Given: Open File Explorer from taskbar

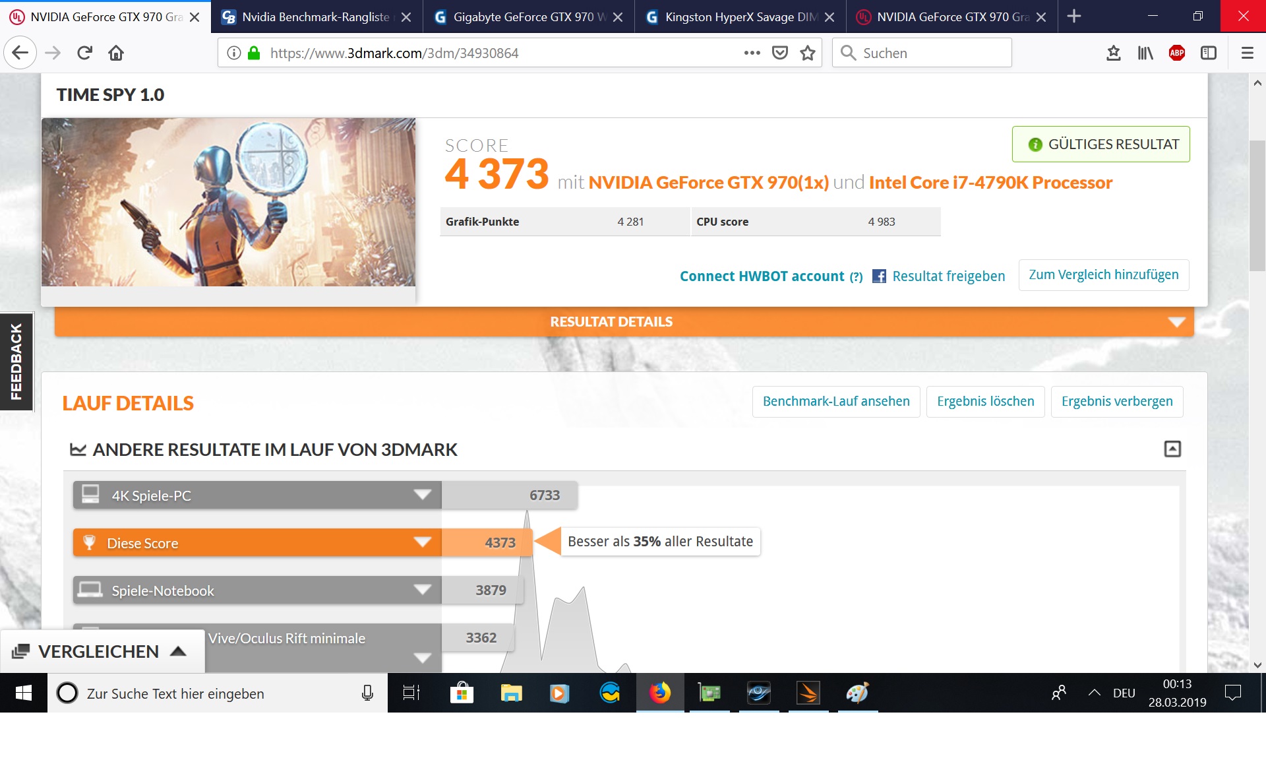Looking at the screenshot, I should 511,693.
